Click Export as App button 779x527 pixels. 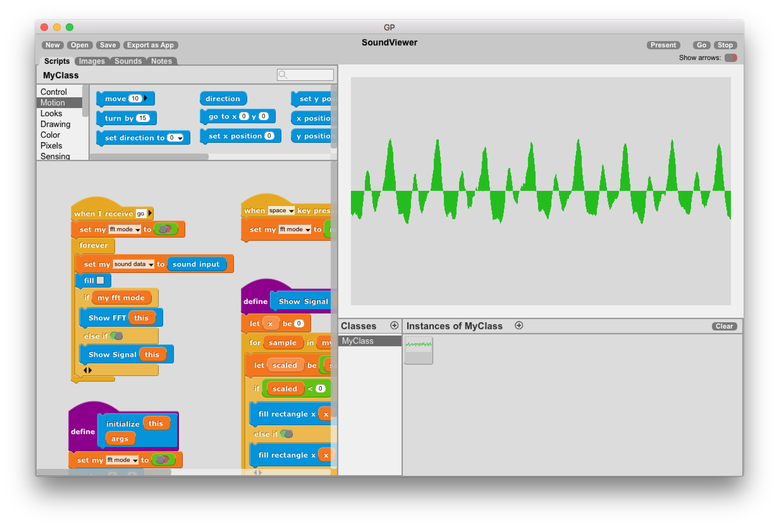coord(150,45)
